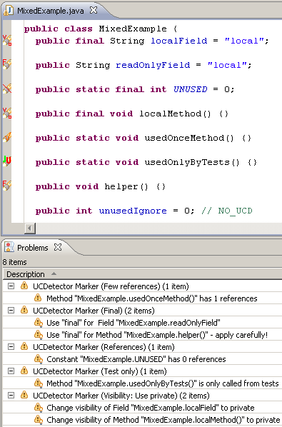
Task: Click the editor horizontal scrollbar left arrow
Action: [x=30, y=228]
